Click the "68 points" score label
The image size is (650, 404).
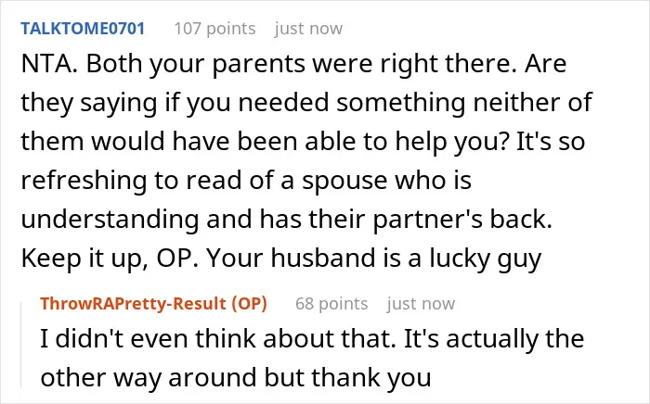point(331,304)
